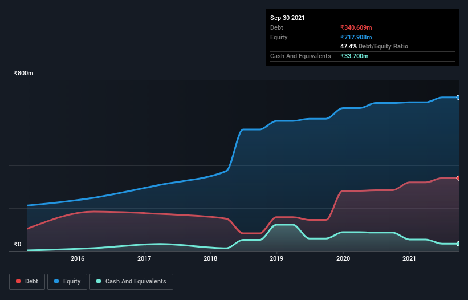This screenshot has width=468, height=300.
Task: Click the ₹800m y-axis label
Action: click(23, 73)
